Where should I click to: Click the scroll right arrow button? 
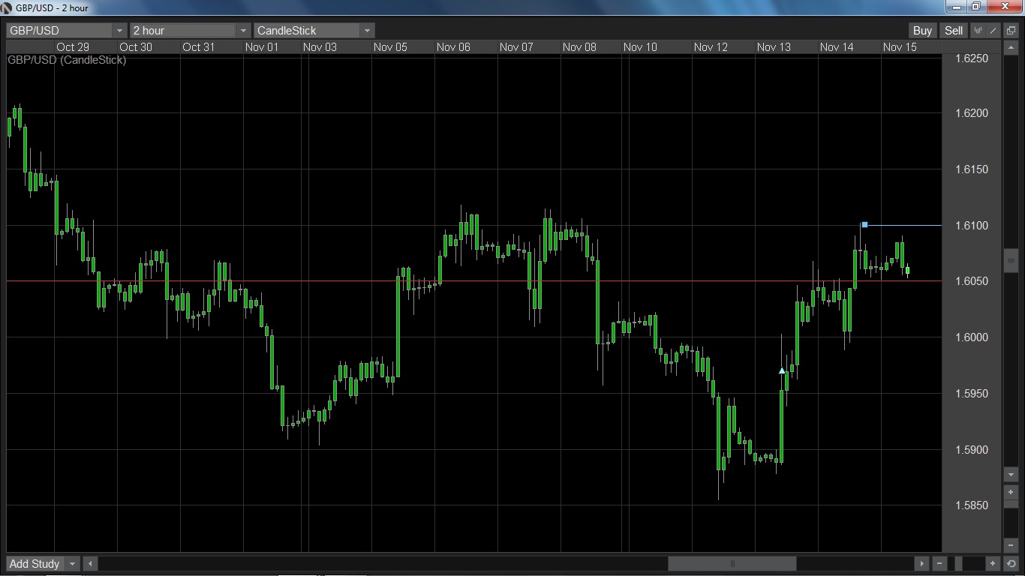pos(921,563)
